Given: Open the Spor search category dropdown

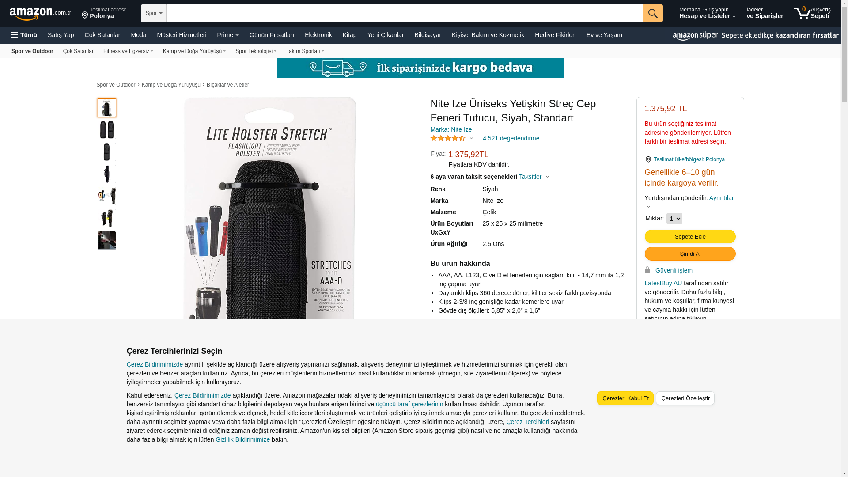Looking at the screenshot, I should click(x=154, y=13).
